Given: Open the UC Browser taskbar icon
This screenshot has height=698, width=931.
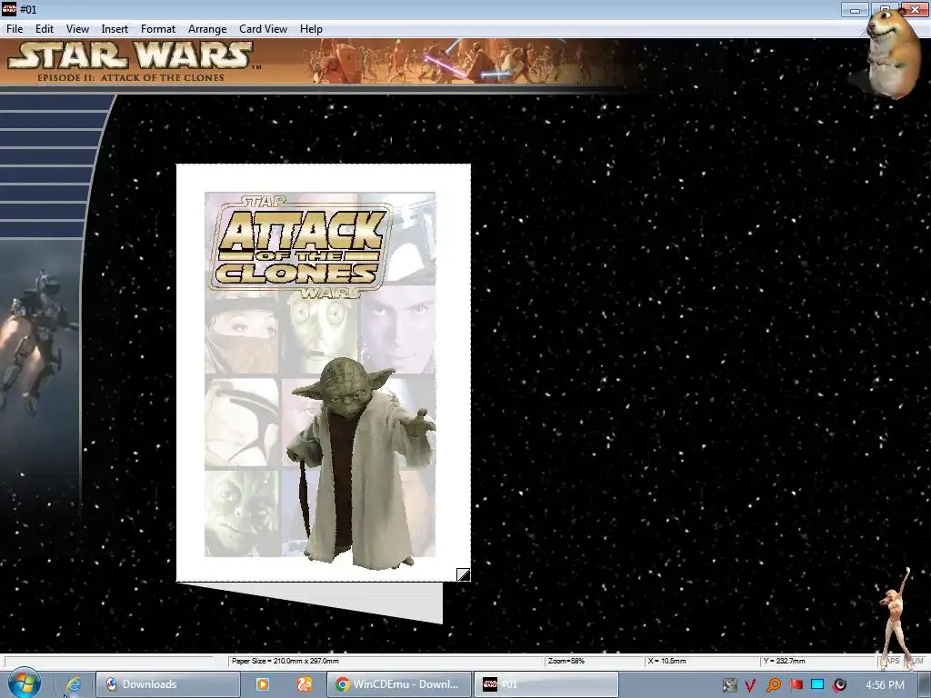Looking at the screenshot, I should click(304, 684).
